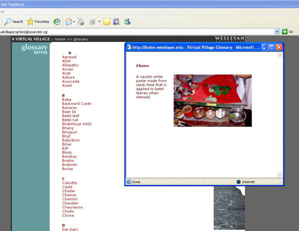The image size is (299, 231).
Task: Open the Block glossary term
Action: click(x=67, y=153)
